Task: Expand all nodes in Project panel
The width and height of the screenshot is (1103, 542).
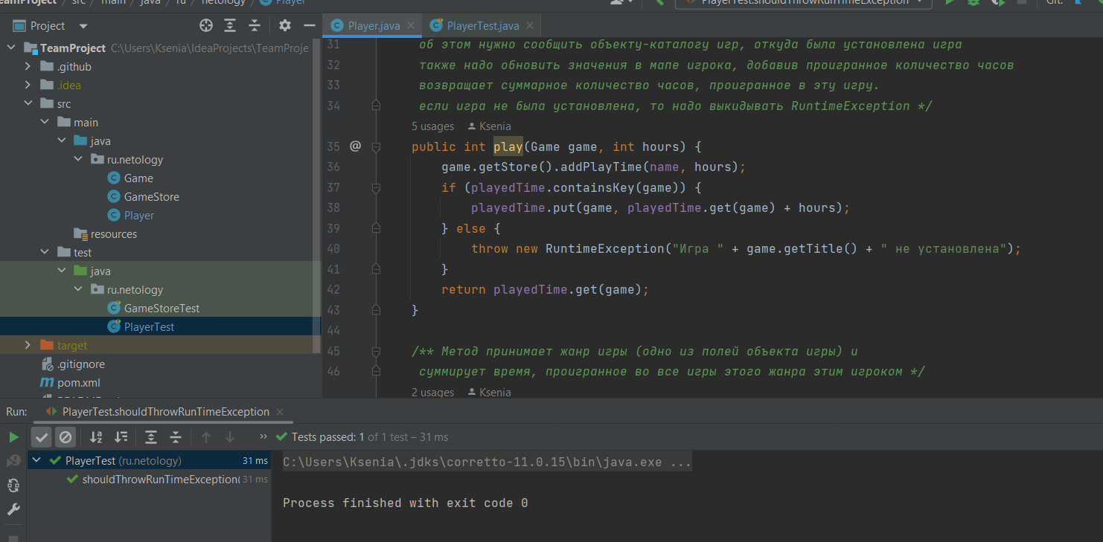Action: click(x=230, y=25)
